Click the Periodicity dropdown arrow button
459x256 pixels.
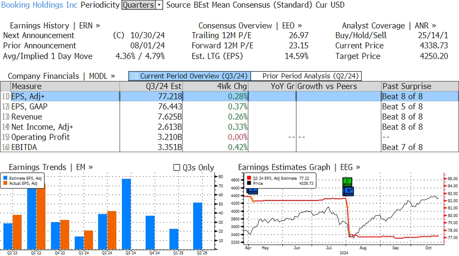coord(159,5)
